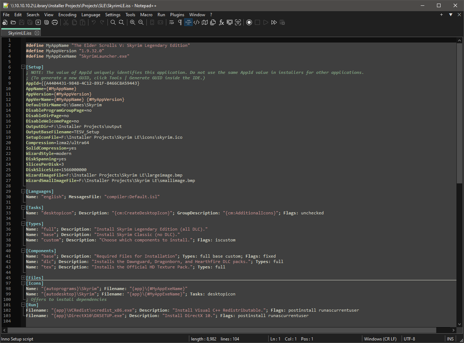Click the length : 8,982 status field

tap(204, 339)
